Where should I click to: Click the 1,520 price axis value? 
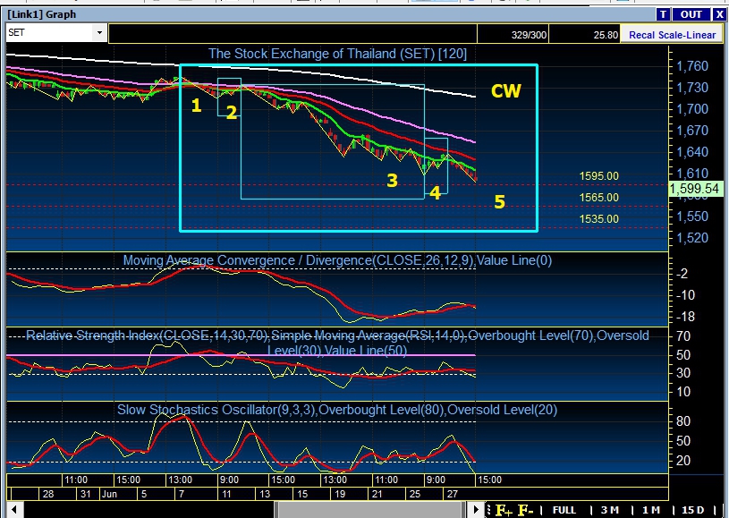[x=692, y=238]
